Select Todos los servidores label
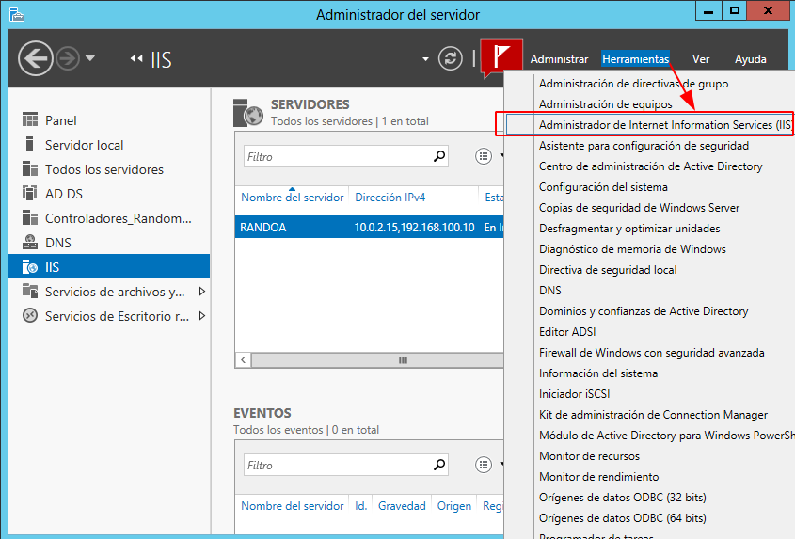Screen dimensions: 795x539 coord(104,169)
